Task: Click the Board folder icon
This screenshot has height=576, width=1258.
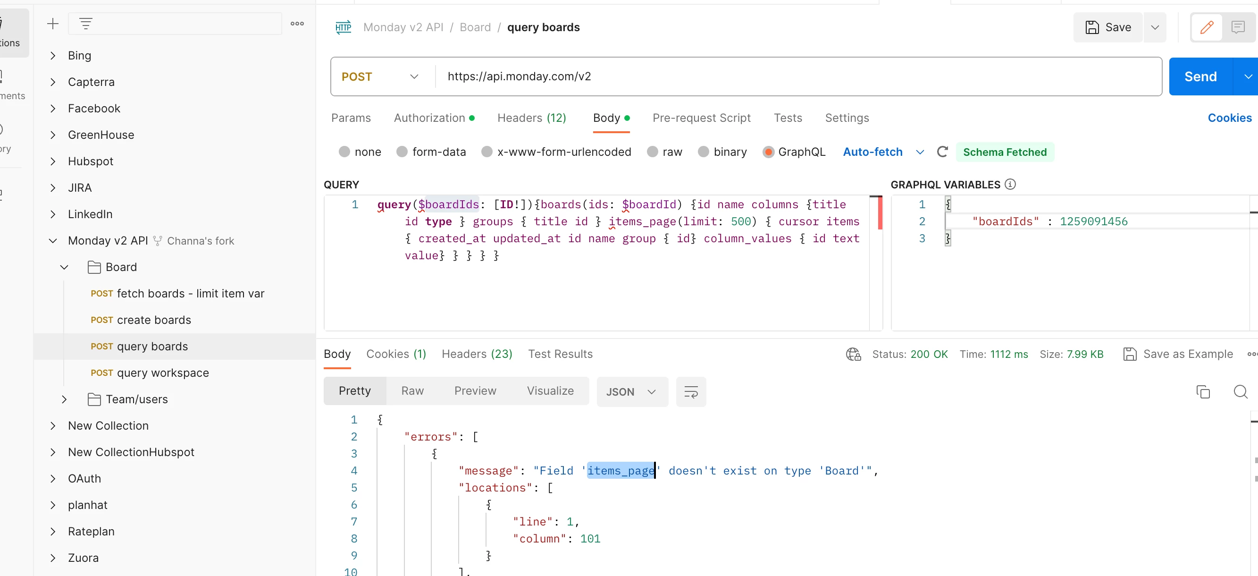Action: click(94, 267)
